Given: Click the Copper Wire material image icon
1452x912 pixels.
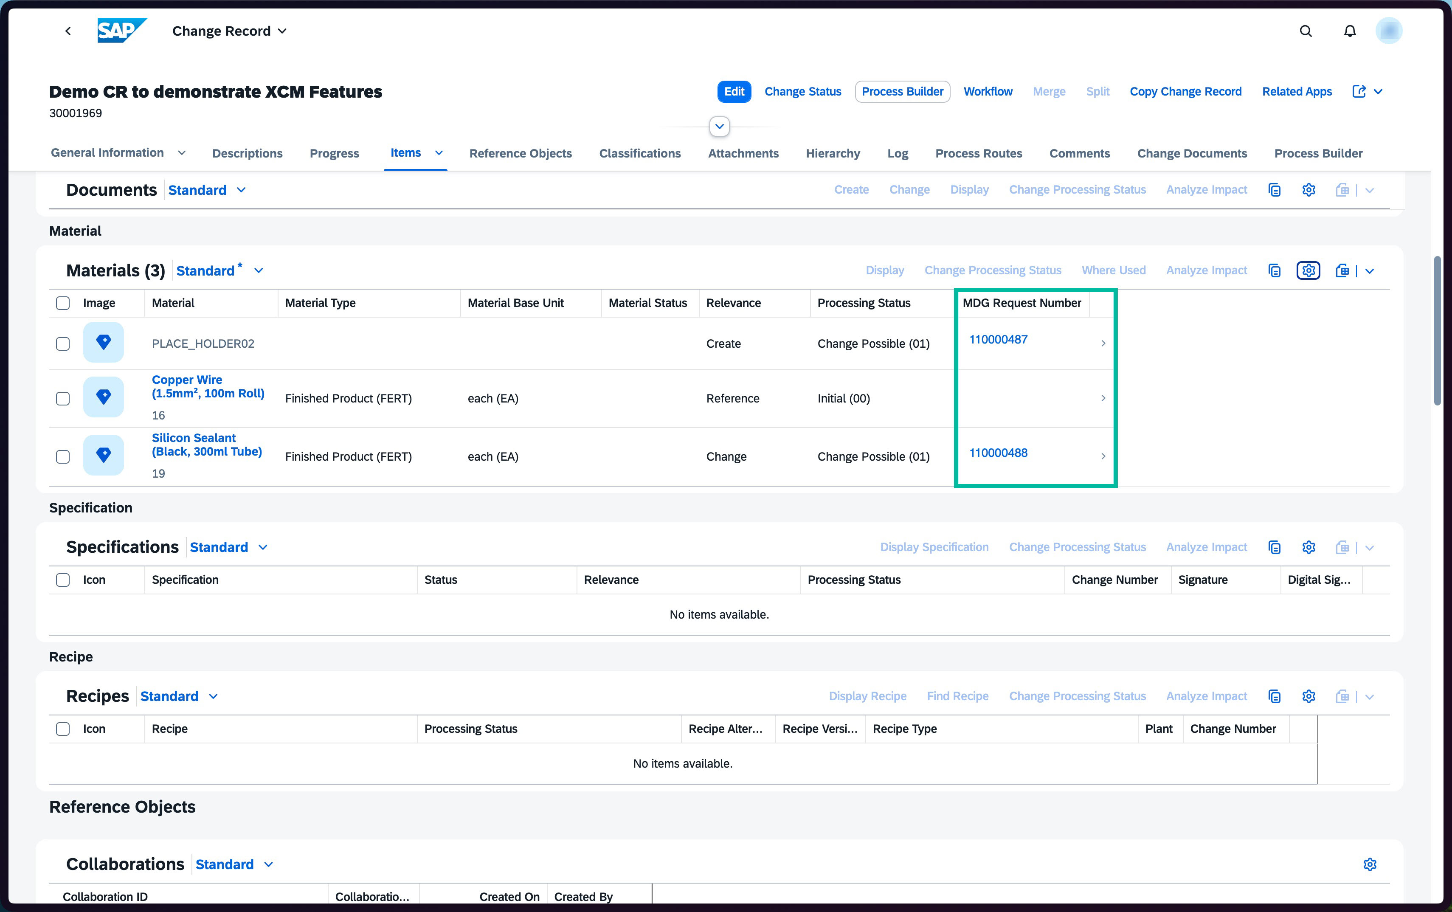Looking at the screenshot, I should click(104, 397).
